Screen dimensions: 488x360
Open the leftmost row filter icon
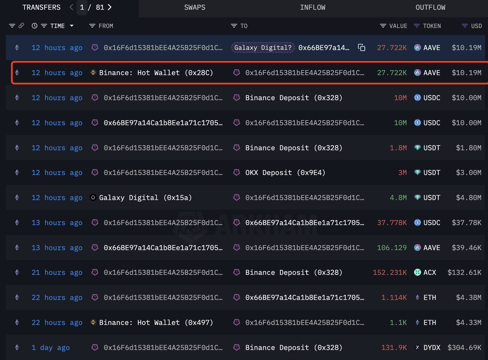point(12,26)
